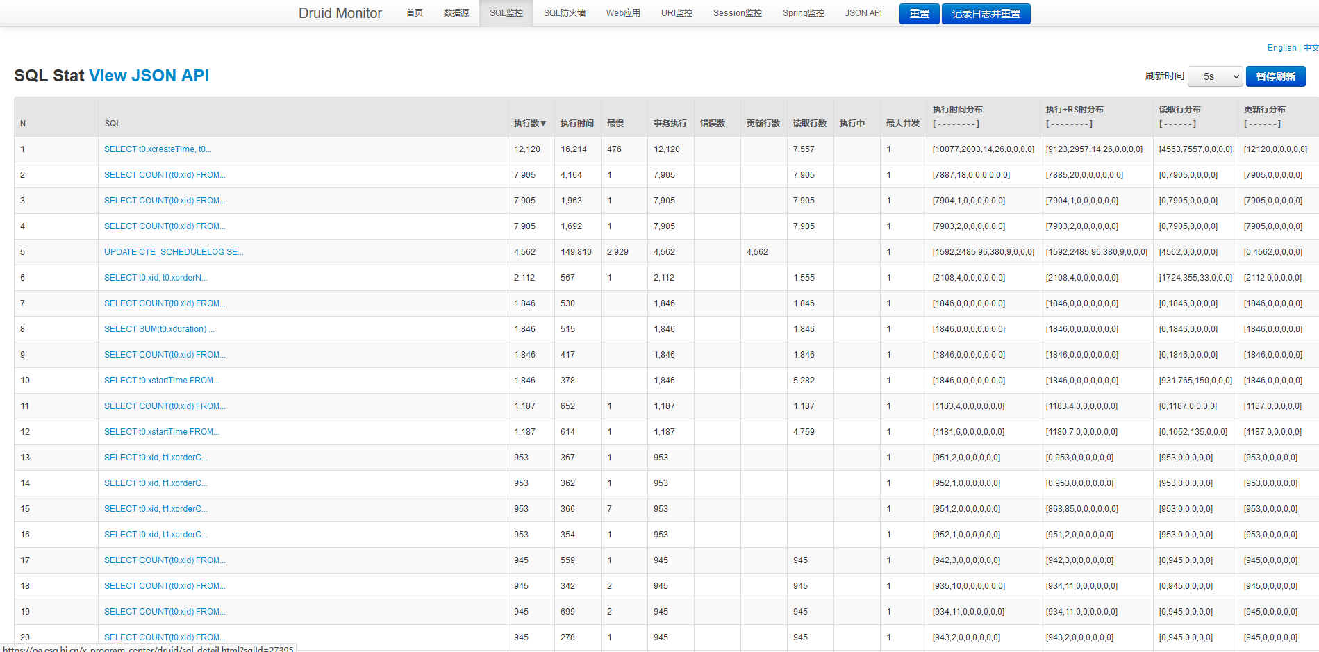The width and height of the screenshot is (1319, 652).
Task: Open the SQL防火墙 menu item
Action: click(564, 13)
